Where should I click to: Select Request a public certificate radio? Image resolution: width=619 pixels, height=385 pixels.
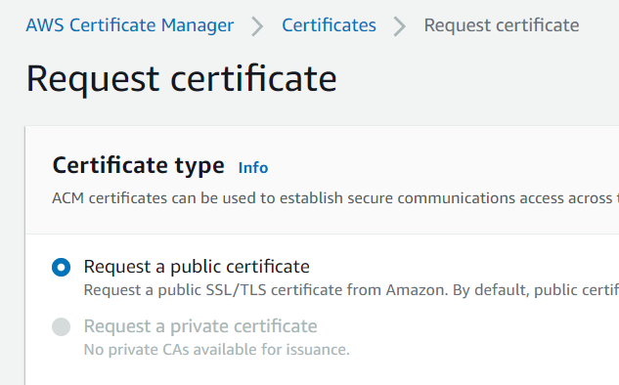point(62,267)
